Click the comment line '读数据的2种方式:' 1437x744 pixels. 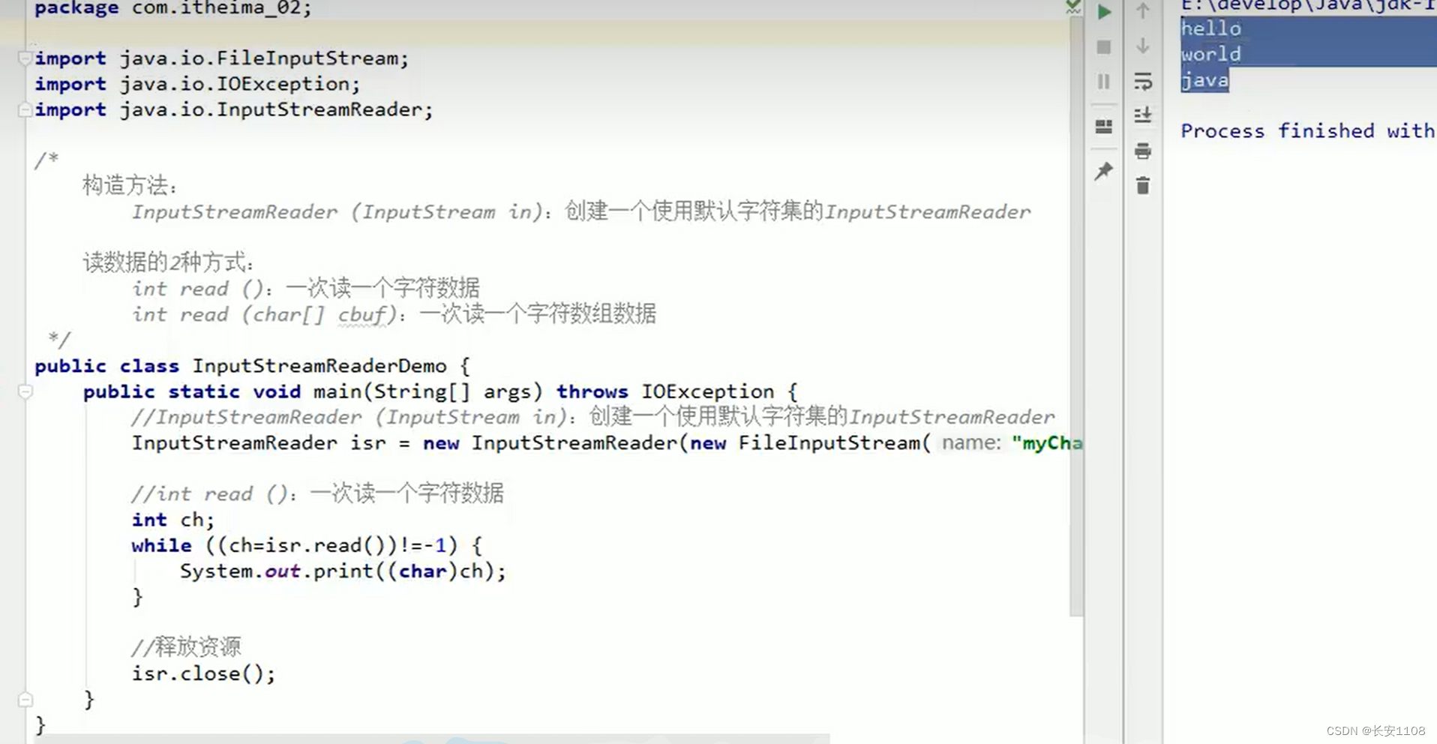(x=168, y=262)
